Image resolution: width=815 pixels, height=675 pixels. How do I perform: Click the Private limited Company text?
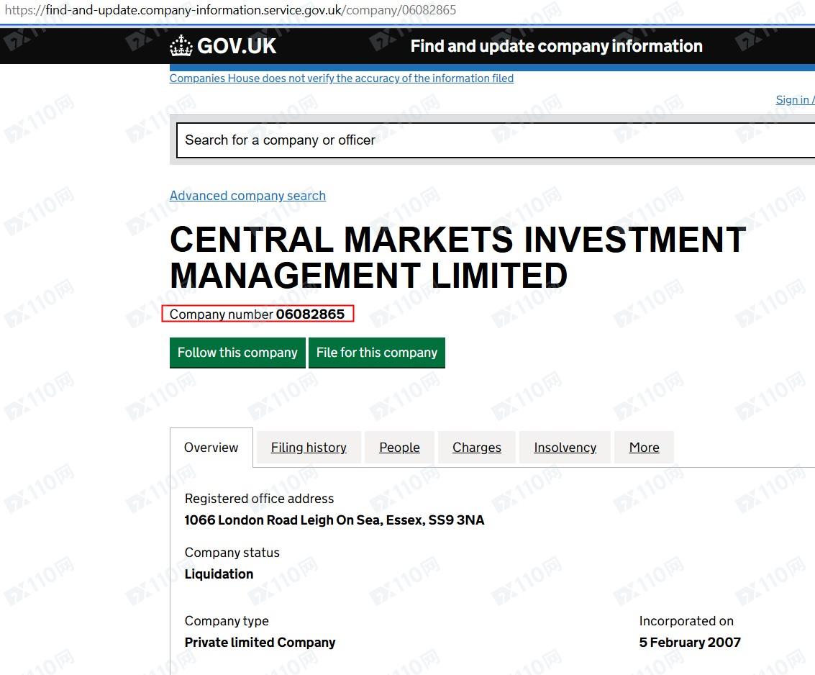[x=260, y=642]
